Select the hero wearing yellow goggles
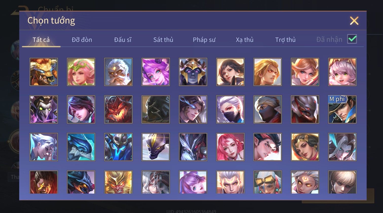Viewport: 383px width, 213px height. [268, 182]
